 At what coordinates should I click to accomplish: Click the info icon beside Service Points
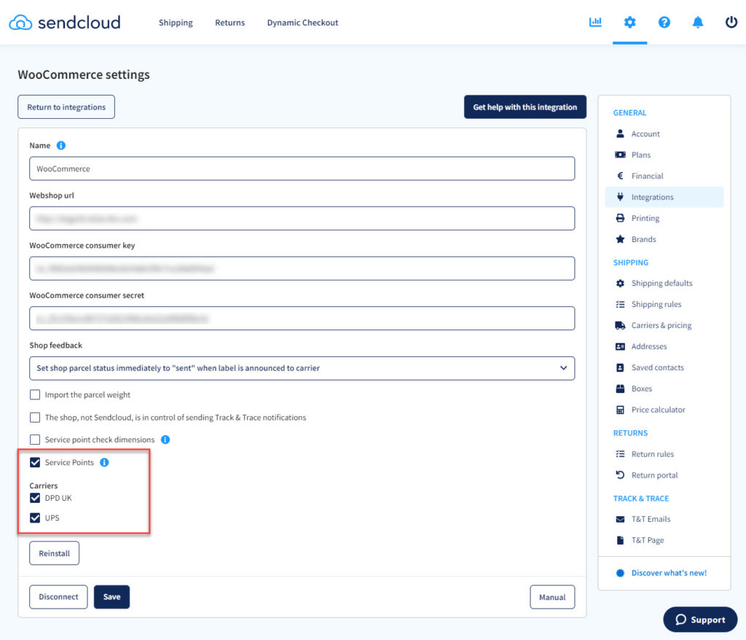click(x=104, y=462)
